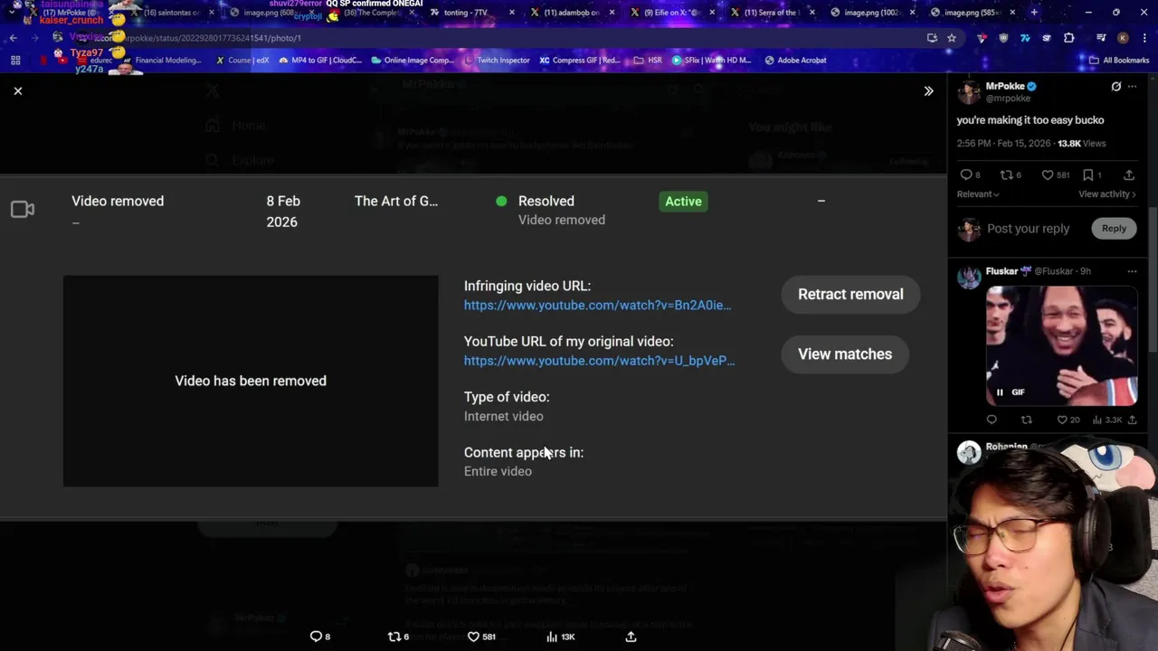Pause the GIF in Fluskar's reply
1158x651 pixels.
coord(1000,392)
